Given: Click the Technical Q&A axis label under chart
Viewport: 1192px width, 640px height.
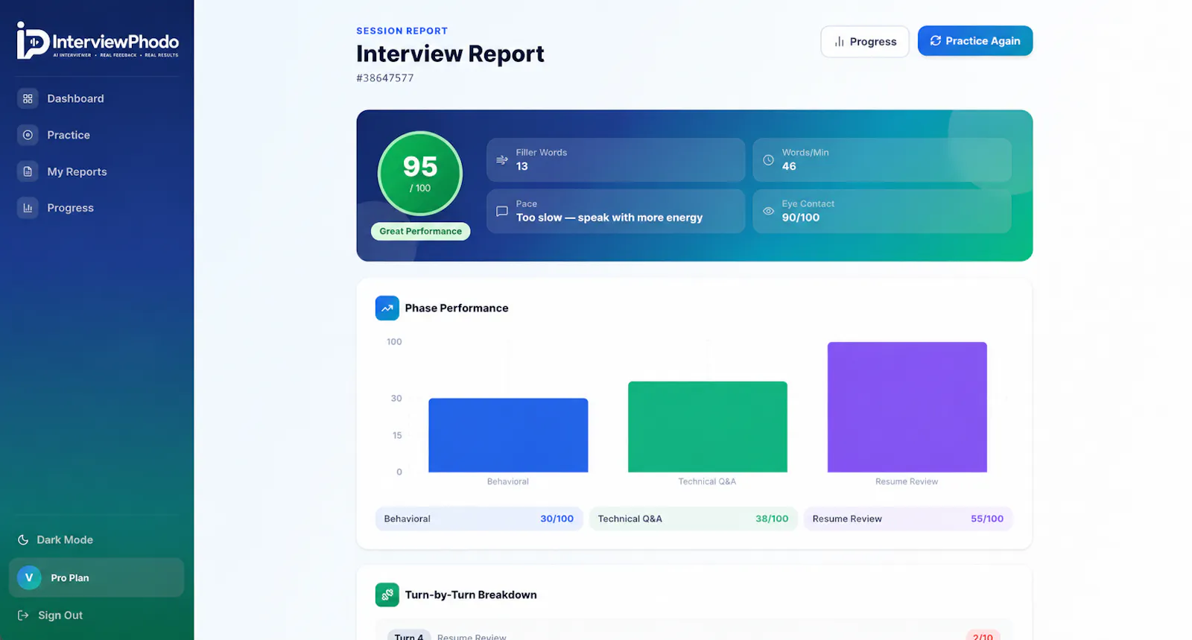Looking at the screenshot, I should coord(707,482).
